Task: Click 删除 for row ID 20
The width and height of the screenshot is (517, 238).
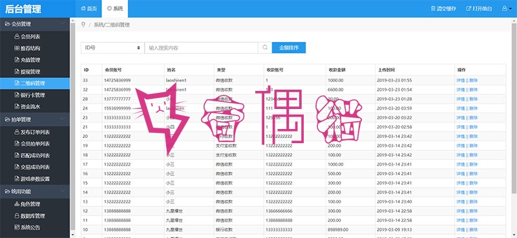Action: 474,136
